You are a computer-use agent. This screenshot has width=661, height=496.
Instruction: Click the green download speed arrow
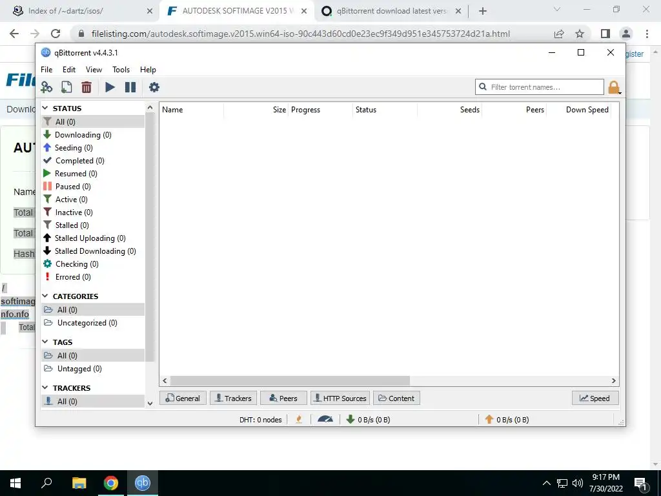351,419
